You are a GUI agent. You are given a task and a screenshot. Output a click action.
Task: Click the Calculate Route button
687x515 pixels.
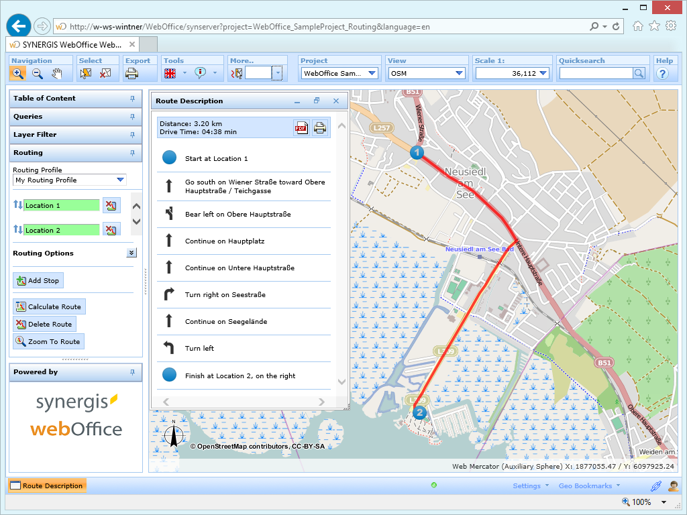(49, 306)
